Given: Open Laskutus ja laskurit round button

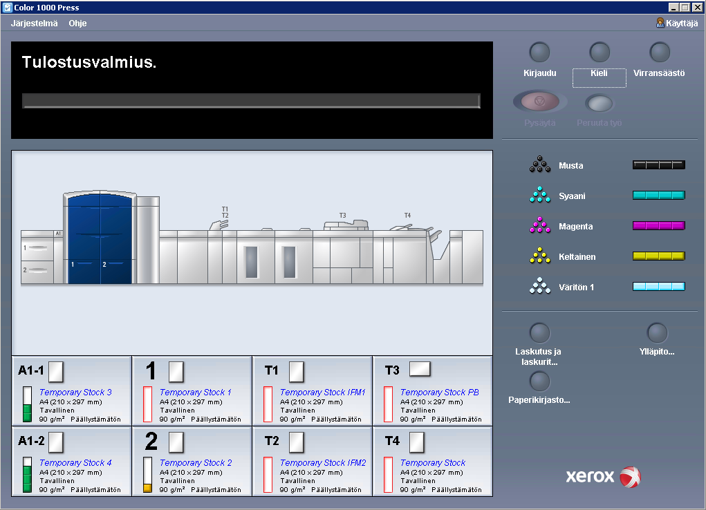Looking at the screenshot, I should coord(539,334).
